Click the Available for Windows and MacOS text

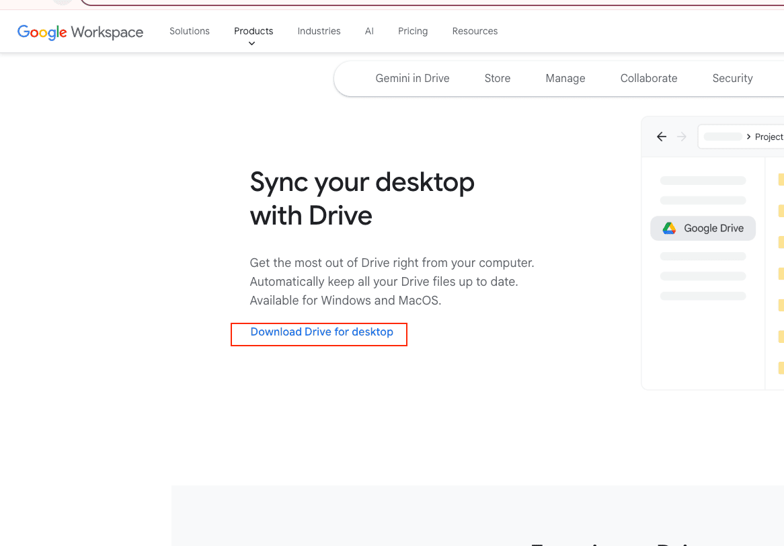(x=346, y=301)
